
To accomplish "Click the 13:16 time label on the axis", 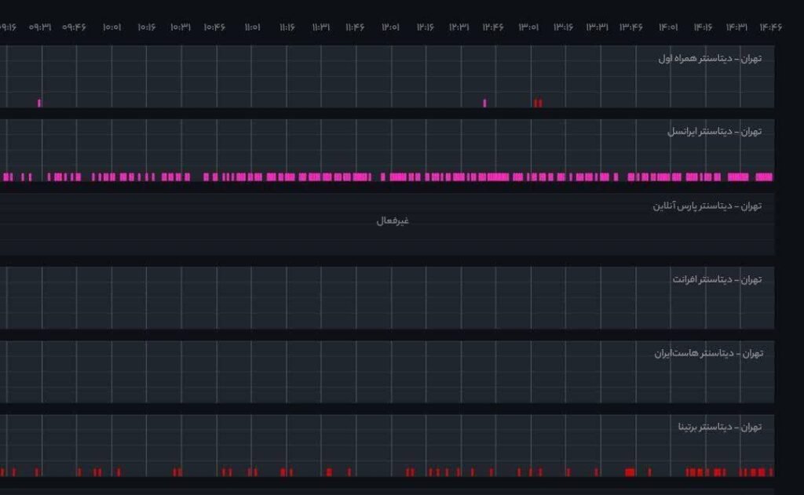I will (x=563, y=27).
